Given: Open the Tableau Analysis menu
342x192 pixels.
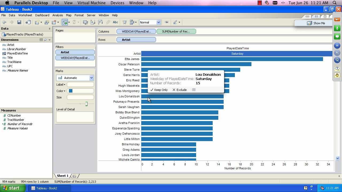Looking at the screenshot, I should pyautogui.click(x=58, y=15).
